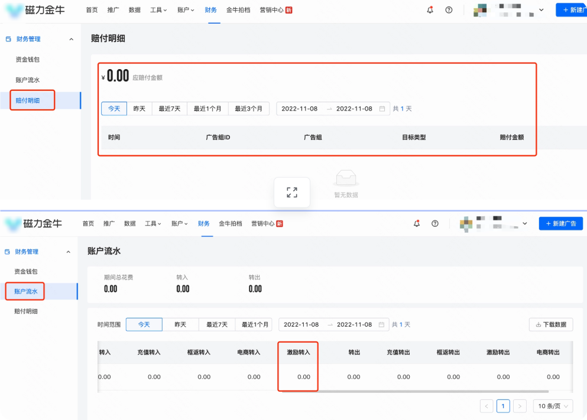
Task: Open the 10条/页 page size dropdown
Action: (x=552, y=406)
